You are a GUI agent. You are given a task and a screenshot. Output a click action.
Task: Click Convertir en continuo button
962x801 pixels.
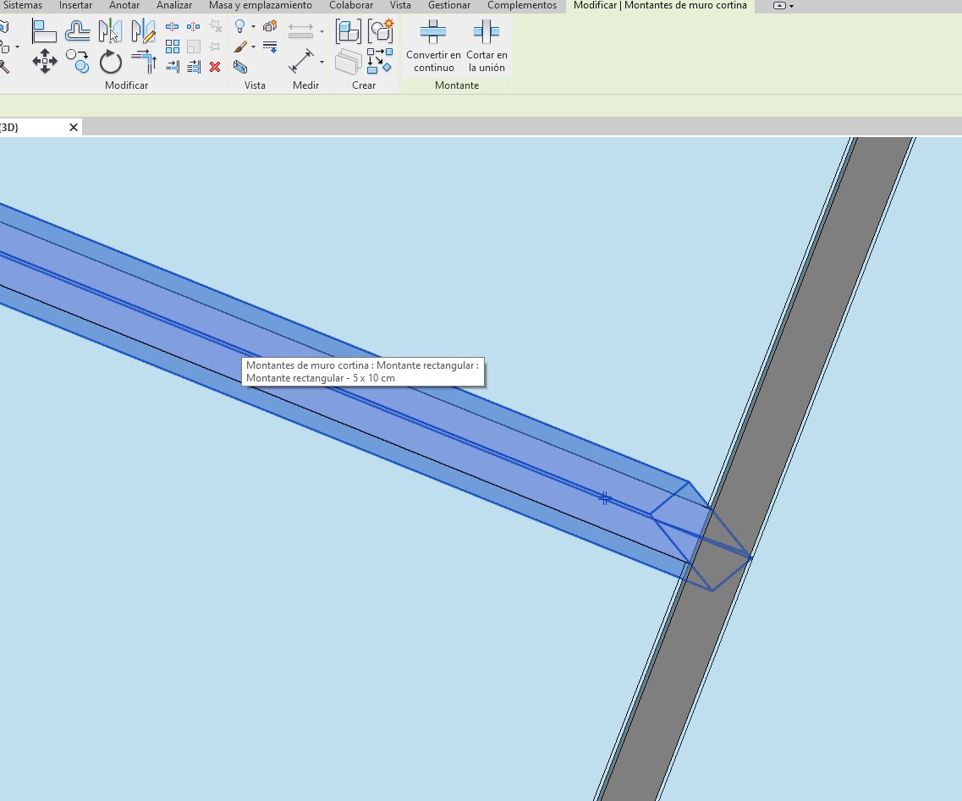click(433, 47)
